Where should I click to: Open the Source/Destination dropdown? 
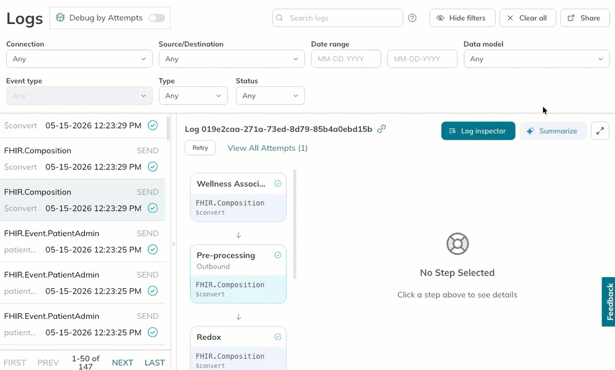point(231,59)
